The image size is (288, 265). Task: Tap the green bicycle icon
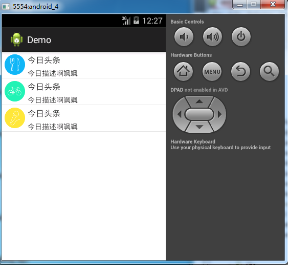[x=15, y=91]
